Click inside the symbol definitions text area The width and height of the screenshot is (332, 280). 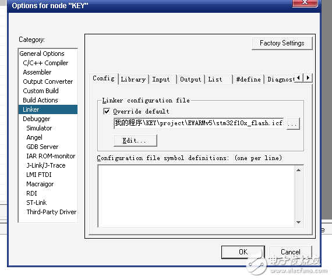coord(196,196)
